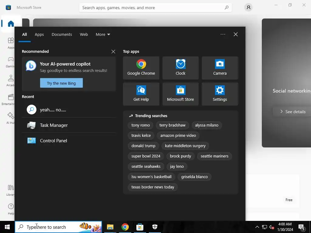Click the Microsoft Store search magnifier icon
311x233 pixels.
(227, 8)
